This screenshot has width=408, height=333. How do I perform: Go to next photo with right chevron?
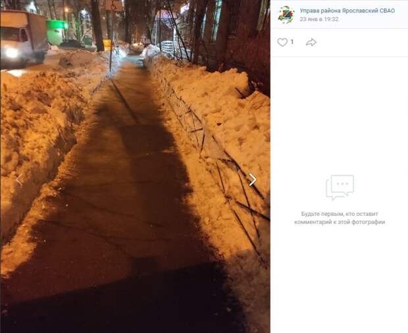[253, 180]
